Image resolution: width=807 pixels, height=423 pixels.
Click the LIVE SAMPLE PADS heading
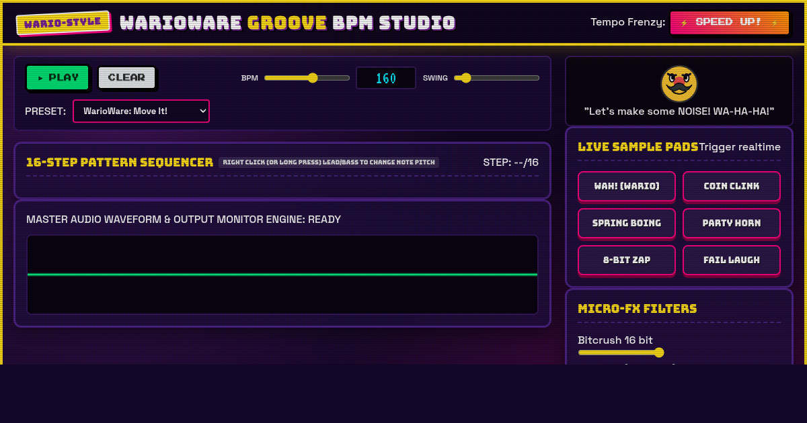tap(638, 147)
